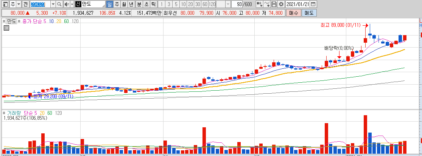This screenshot has height=156, width=422.
Task: Select the 주 weekly period beside 일
Action: [x=117, y=4]
